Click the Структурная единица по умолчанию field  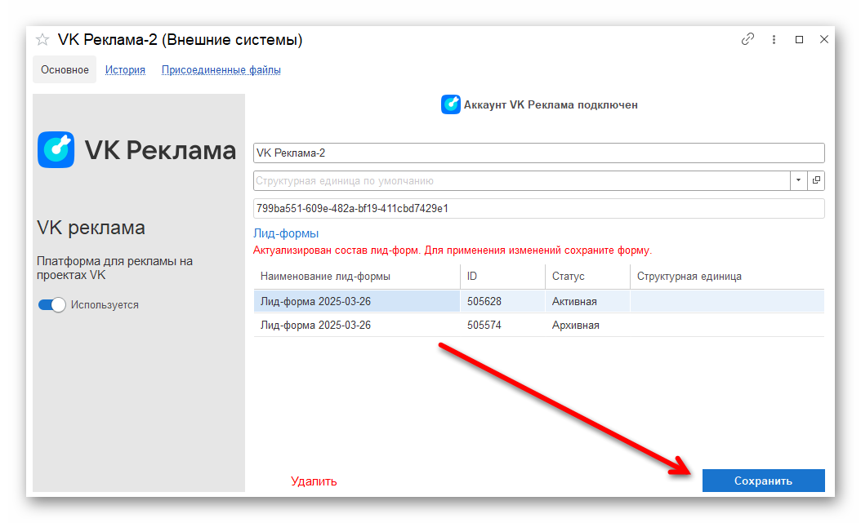pyautogui.click(x=522, y=180)
